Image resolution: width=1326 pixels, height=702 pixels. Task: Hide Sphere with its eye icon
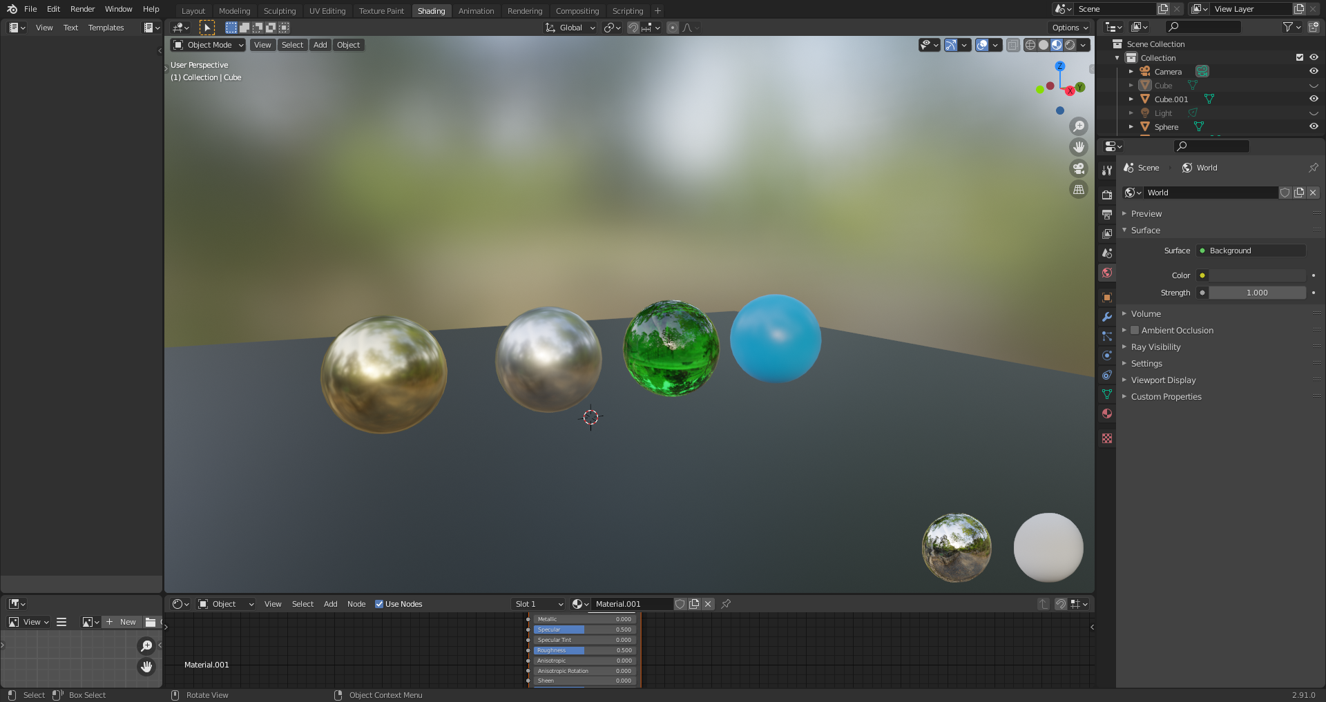pos(1314,126)
